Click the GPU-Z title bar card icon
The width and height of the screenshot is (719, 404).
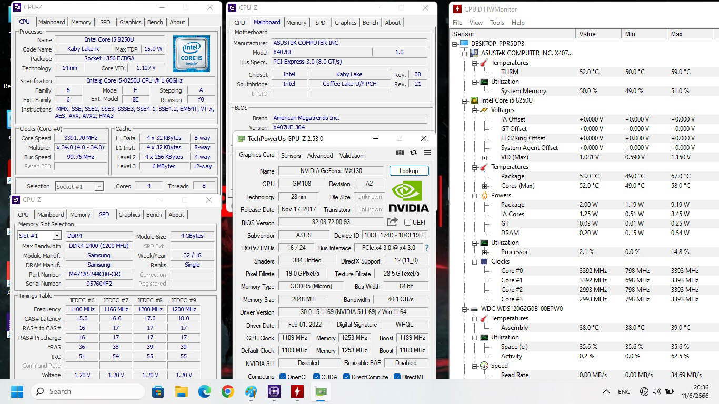click(241, 138)
